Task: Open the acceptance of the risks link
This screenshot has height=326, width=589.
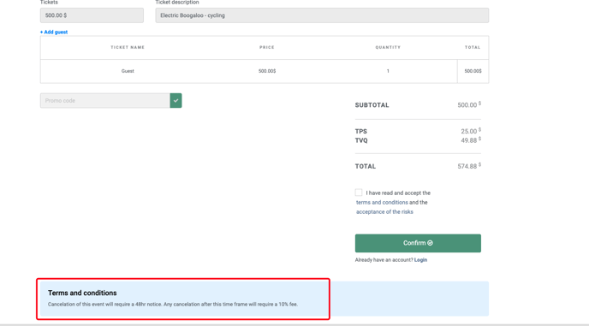Action: click(x=384, y=212)
